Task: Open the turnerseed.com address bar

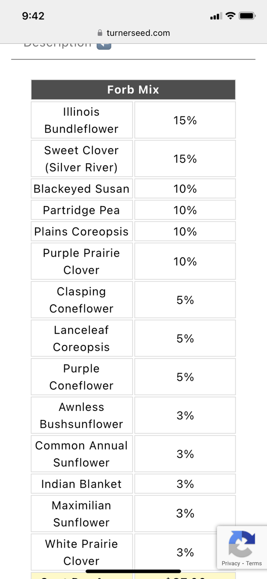Action: [133, 33]
